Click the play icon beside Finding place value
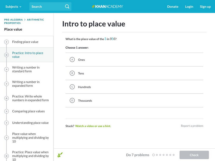This screenshot has height=161, width=215. tap(7, 42)
